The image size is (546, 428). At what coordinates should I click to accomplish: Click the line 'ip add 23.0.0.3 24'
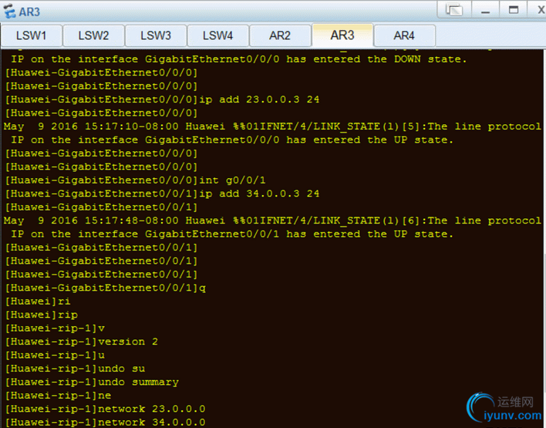(x=162, y=99)
